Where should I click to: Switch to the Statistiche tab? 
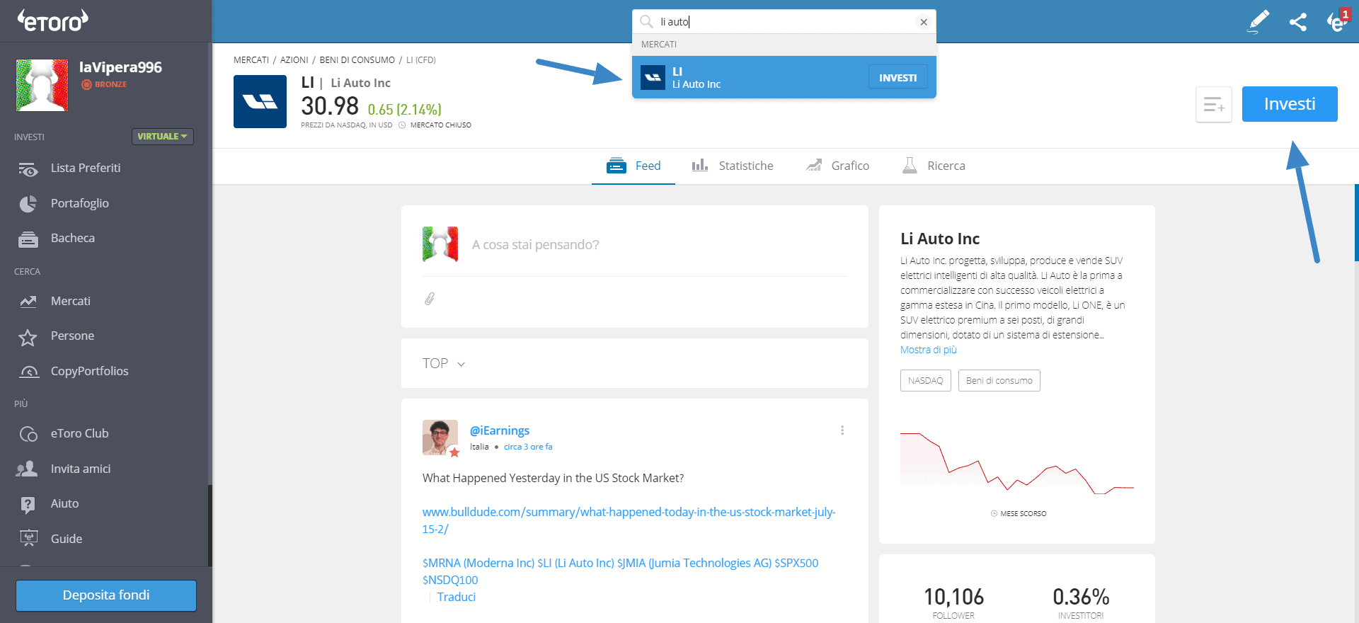[x=732, y=166]
